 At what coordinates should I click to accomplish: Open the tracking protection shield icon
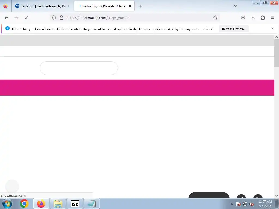coord(54,18)
